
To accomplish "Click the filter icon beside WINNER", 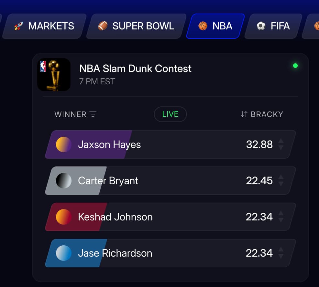I will tap(93, 114).
